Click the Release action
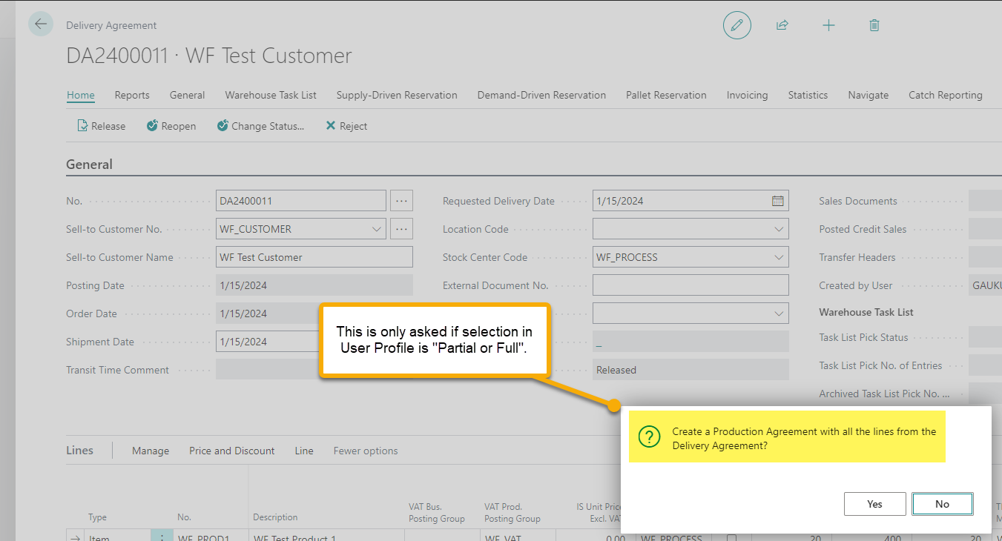The height and width of the screenshot is (541, 1002). 102,126
